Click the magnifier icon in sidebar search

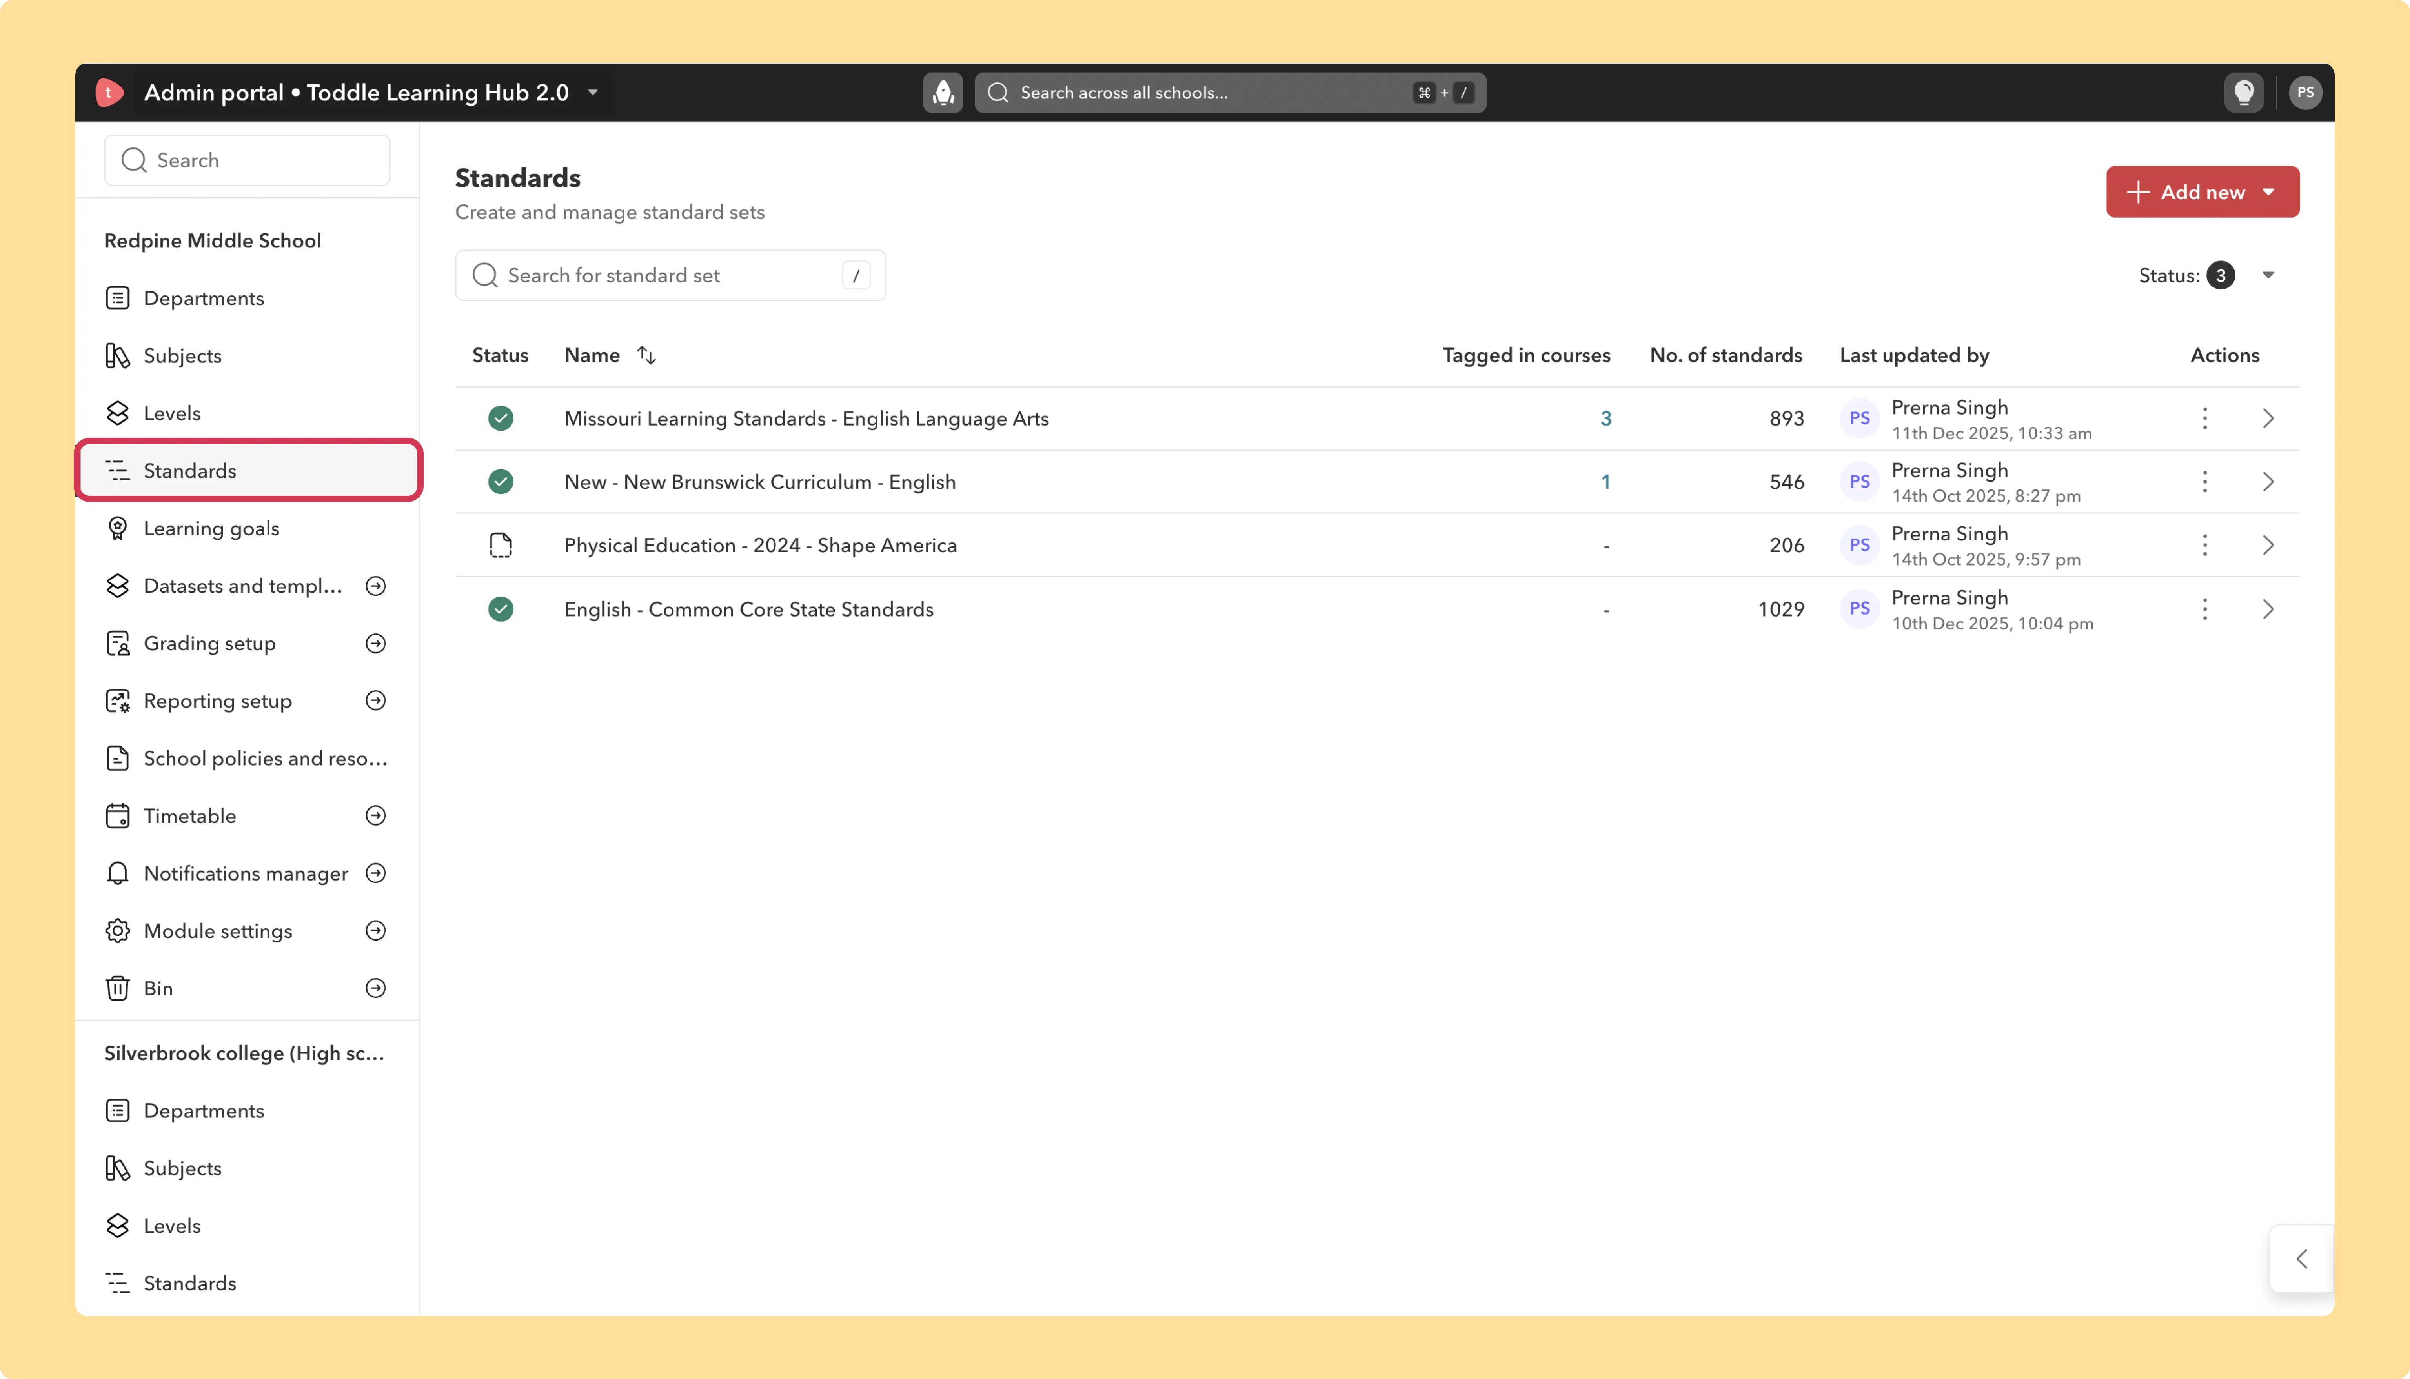(135, 160)
